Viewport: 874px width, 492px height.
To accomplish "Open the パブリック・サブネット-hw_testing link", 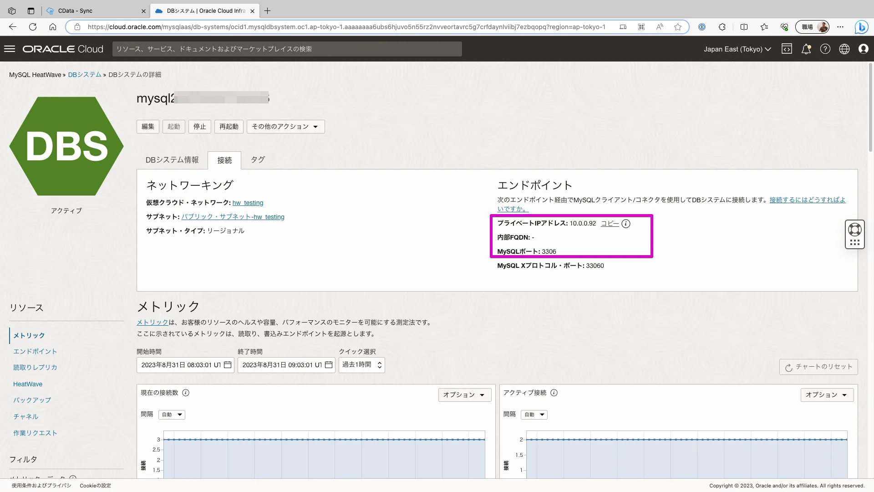I will (232, 217).
